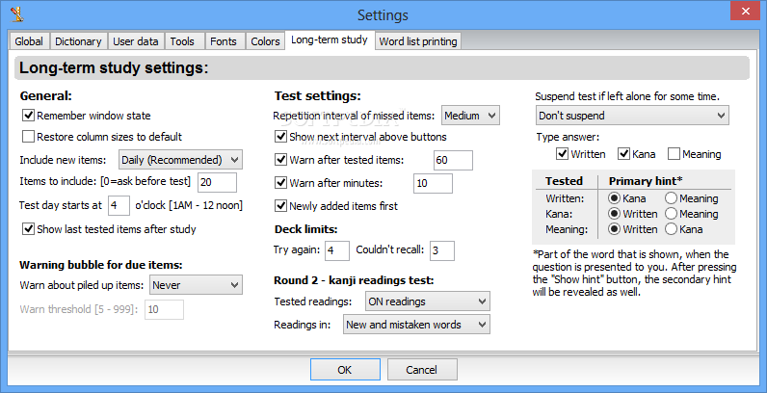Image resolution: width=767 pixels, height=393 pixels.
Task: Toggle Remember window state checkbox
Action: point(28,116)
